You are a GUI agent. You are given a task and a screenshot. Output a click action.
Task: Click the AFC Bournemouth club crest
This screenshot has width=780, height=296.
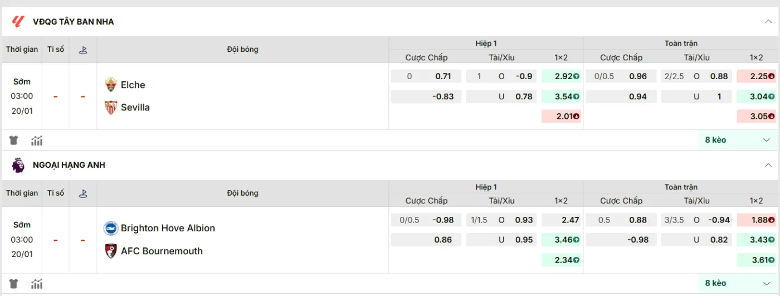point(111,251)
